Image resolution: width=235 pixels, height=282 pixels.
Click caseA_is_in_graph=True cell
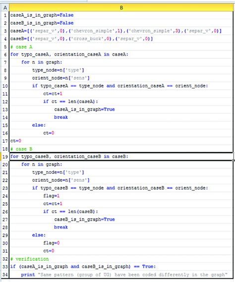pyautogui.click(x=121, y=110)
